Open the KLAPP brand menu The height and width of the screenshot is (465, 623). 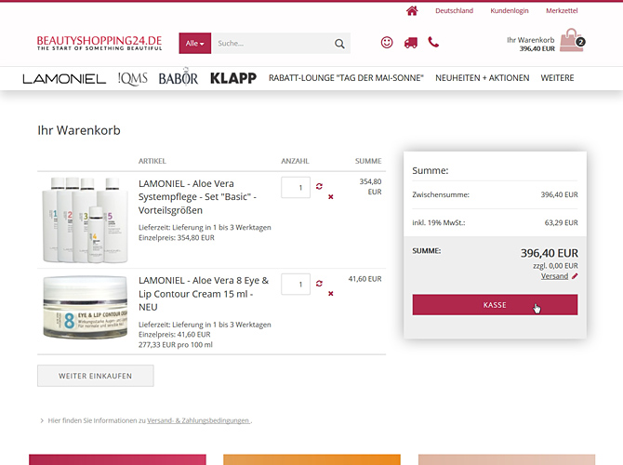tap(233, 78)
